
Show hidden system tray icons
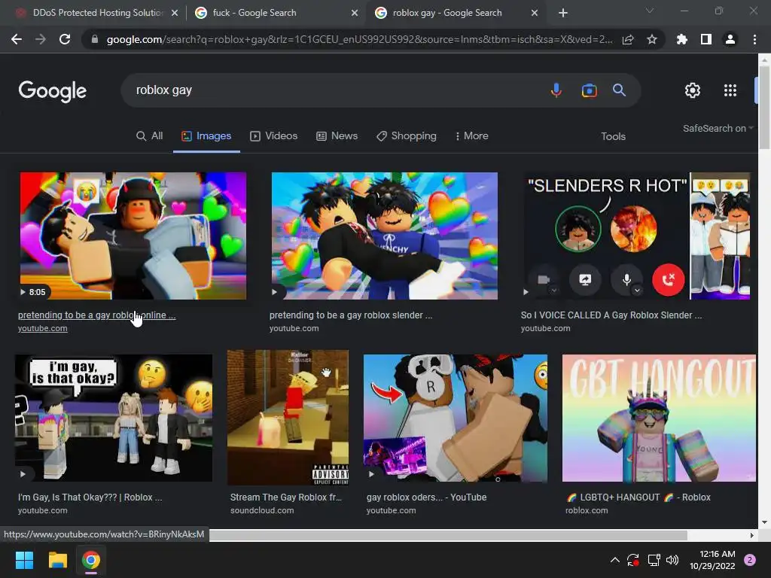tap(614, 560)
